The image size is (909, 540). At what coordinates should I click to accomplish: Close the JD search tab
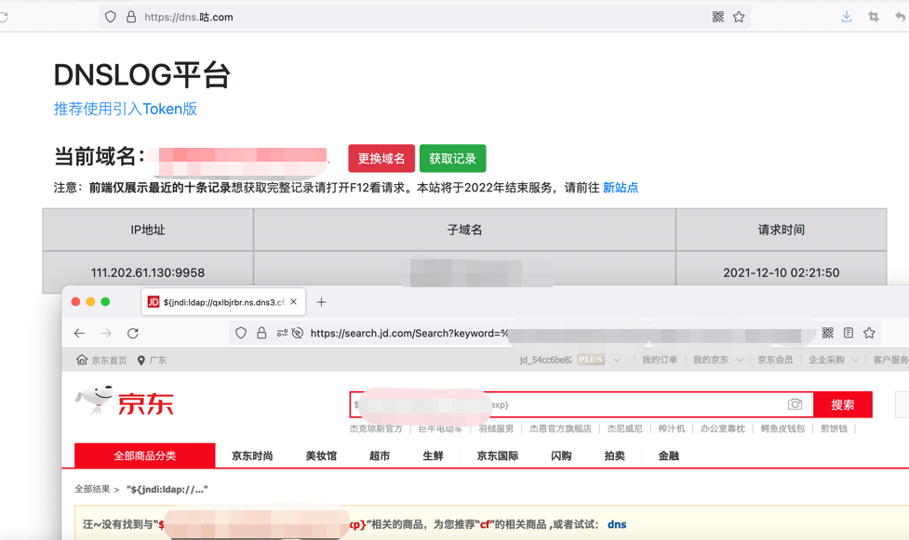[x=293, y=302]
